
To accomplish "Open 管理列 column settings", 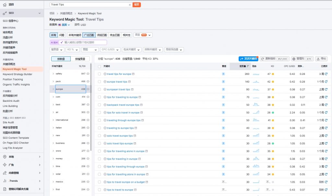I will (x=302, y=59).
